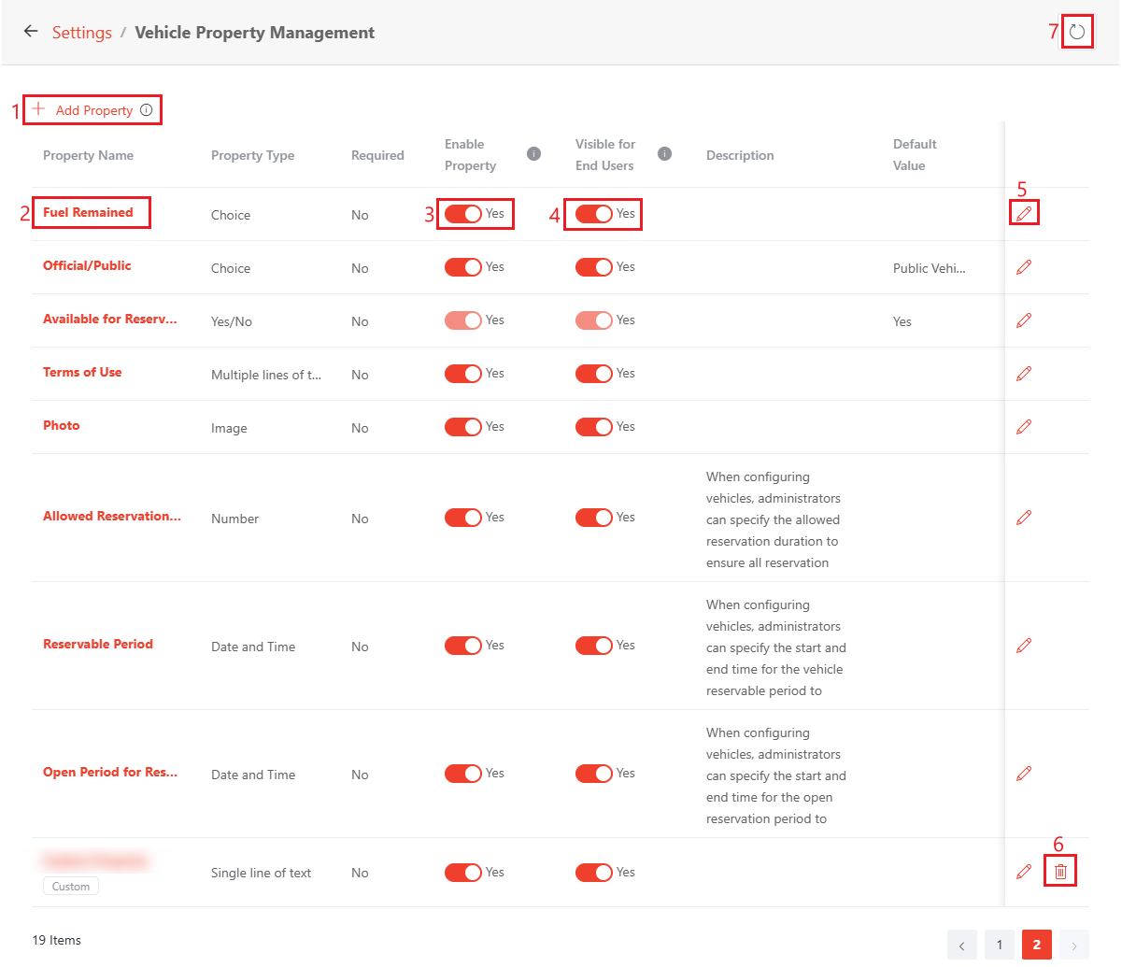Viewport: 1122px width, 967px height.
Task: Delete the custom single line text property
Action: click(1060, 872)
